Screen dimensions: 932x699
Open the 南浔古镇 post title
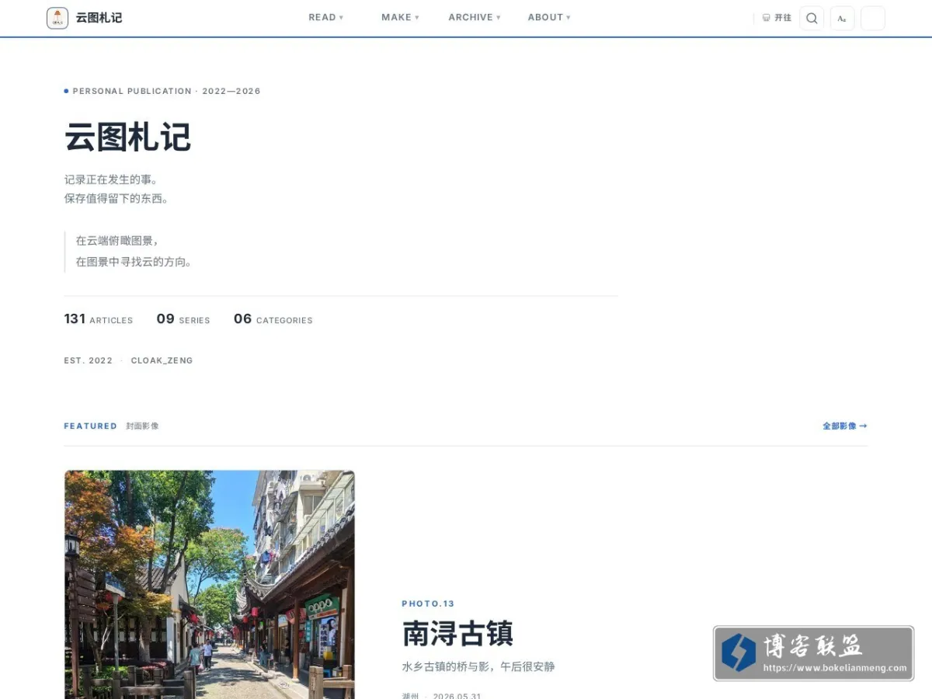tap(457, 634)
